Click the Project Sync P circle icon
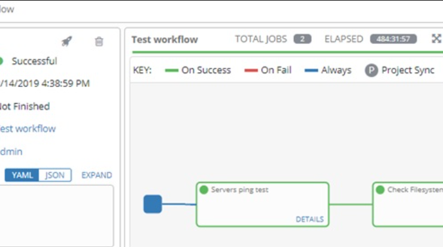The width and height of the screenshot is (443, 247). click(x=371, y=70)
